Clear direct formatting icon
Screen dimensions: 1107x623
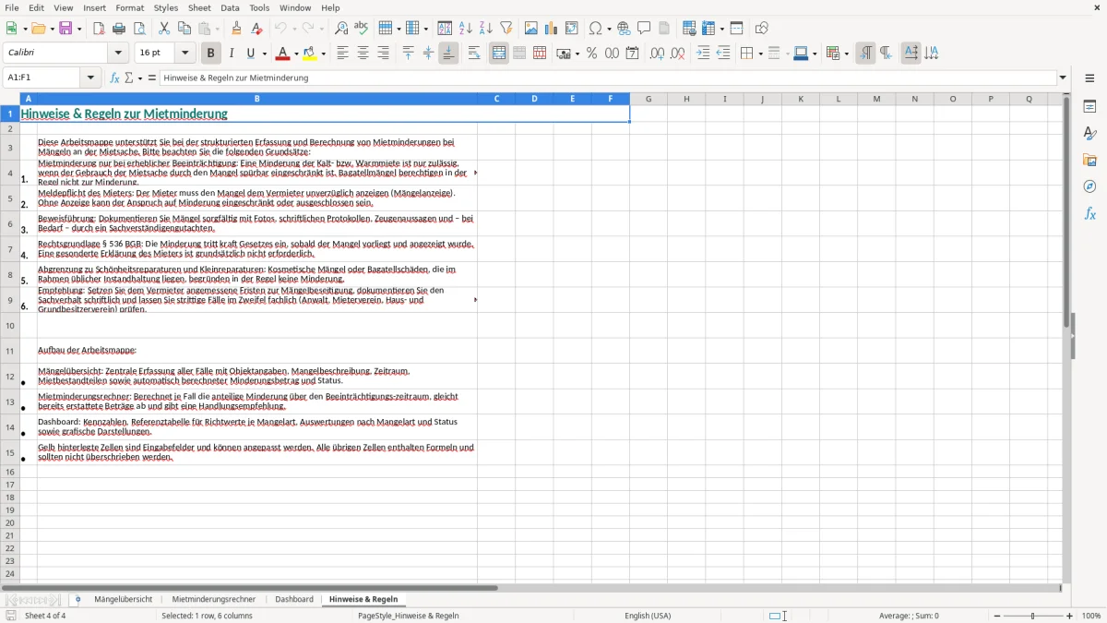coord(256,29)
